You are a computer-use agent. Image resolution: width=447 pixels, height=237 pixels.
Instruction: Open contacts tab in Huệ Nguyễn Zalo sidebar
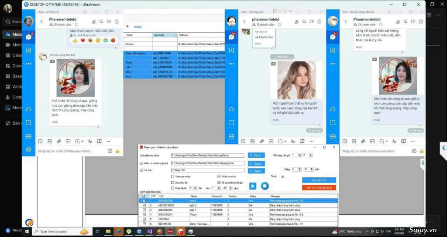coord(231,51)
